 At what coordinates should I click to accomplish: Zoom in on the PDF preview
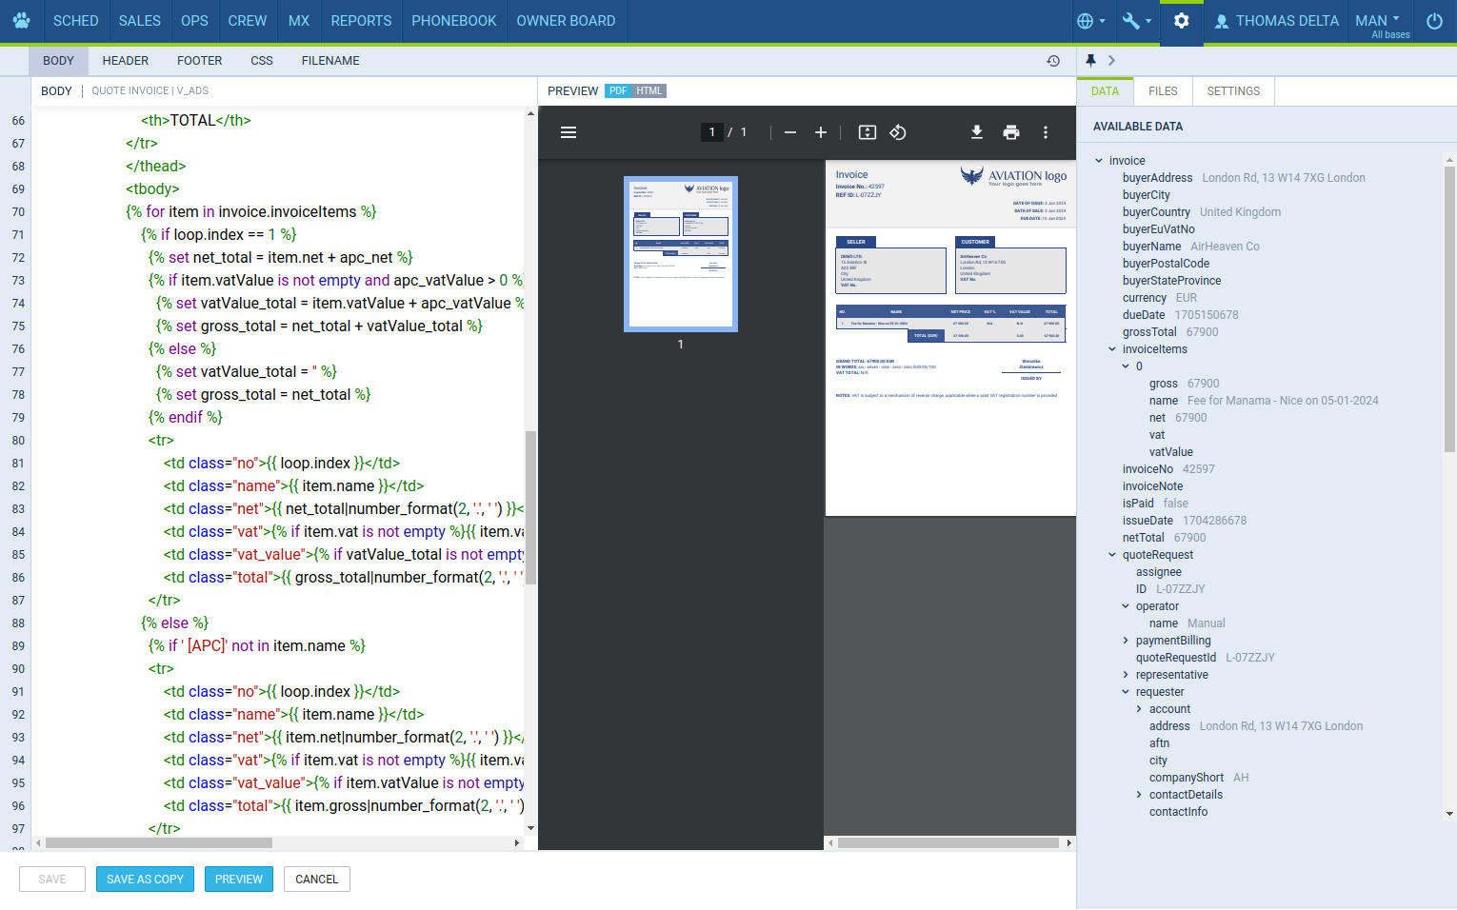coord(821,132)
